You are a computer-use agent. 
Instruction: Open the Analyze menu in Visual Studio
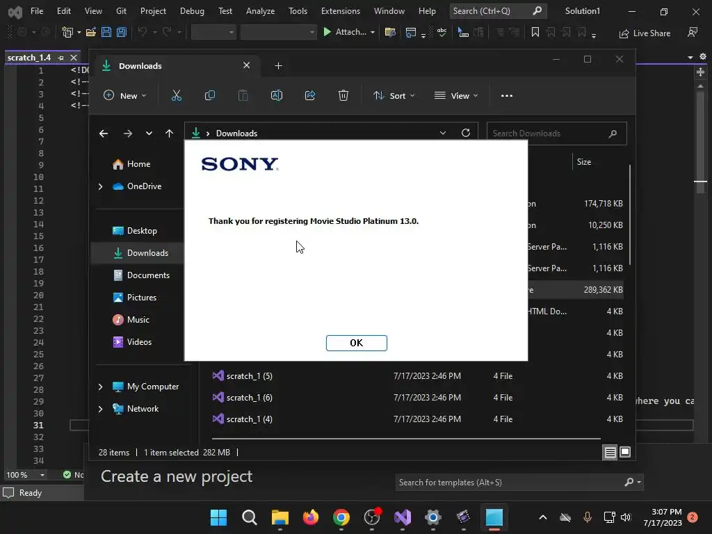pos(260,11)
